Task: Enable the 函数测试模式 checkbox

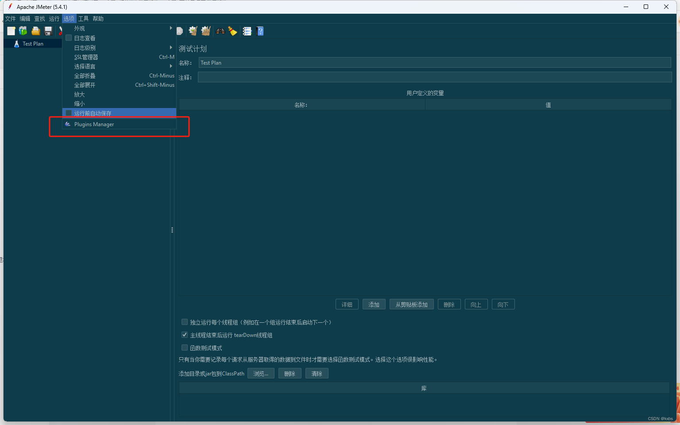Action: tap(185, 348)
